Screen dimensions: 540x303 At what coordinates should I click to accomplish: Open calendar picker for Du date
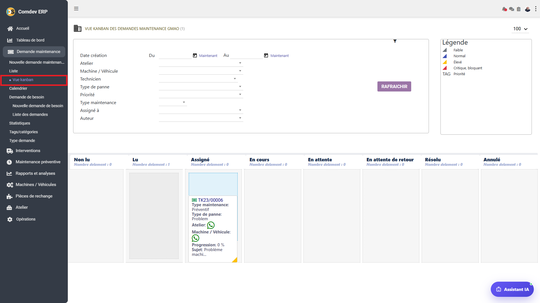195,56
